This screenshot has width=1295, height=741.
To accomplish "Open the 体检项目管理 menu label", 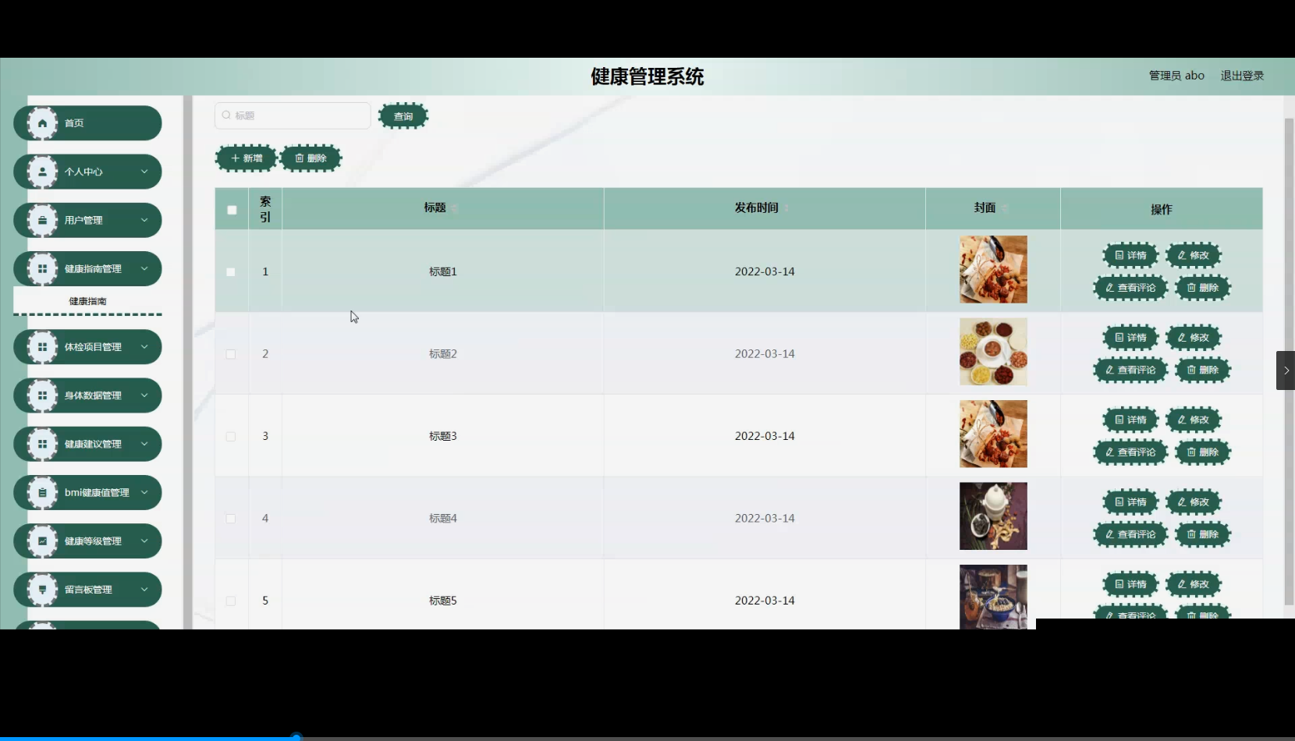I will [x=93, y=347].
